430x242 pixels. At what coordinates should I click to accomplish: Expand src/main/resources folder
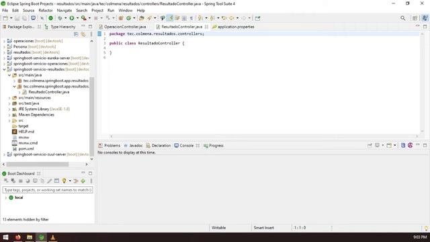point(9,97)
